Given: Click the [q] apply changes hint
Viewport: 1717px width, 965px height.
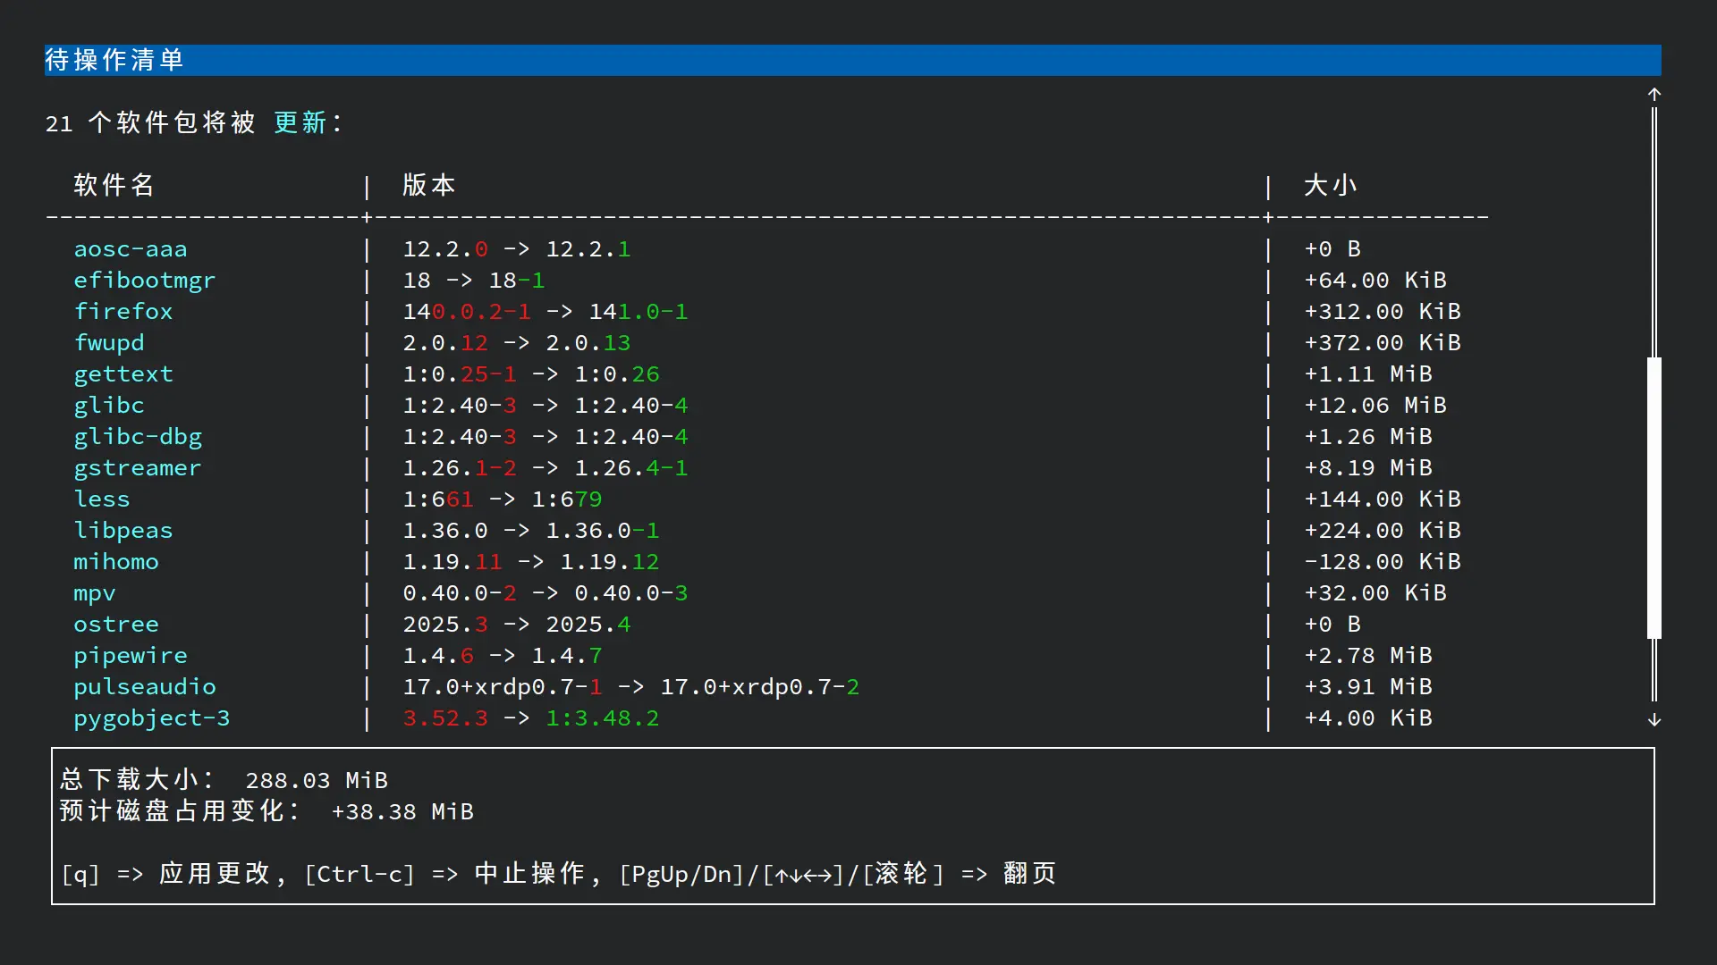Looking at the screenshot, I should (80, 874).
